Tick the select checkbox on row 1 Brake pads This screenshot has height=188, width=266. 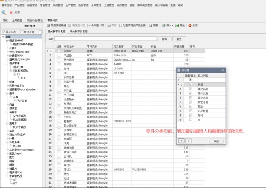pos(59,51)
